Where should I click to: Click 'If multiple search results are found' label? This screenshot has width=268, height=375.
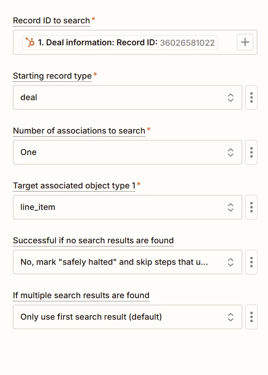(81, 295)
